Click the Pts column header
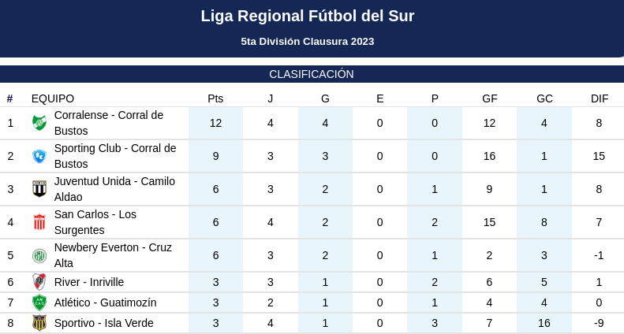 215,98
